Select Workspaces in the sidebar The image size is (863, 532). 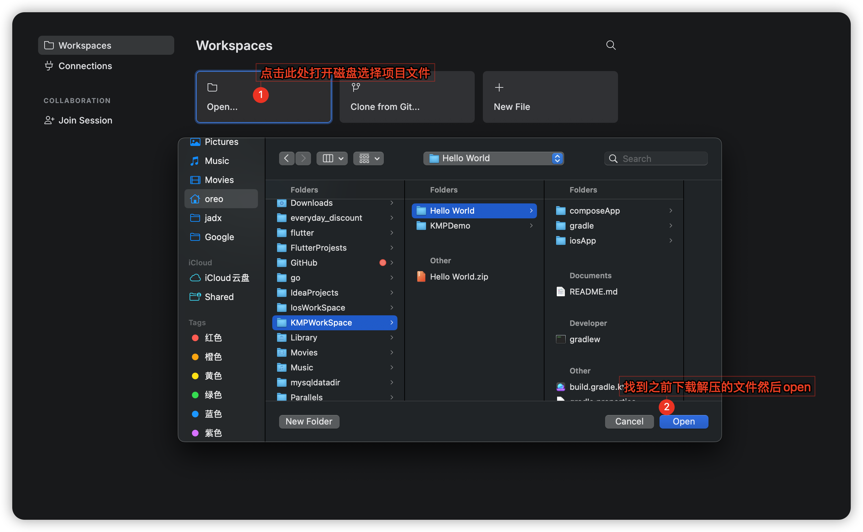tap(84, 45)
